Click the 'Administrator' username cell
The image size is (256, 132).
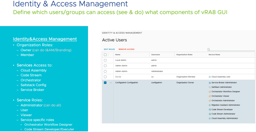(x=157, y=71)
